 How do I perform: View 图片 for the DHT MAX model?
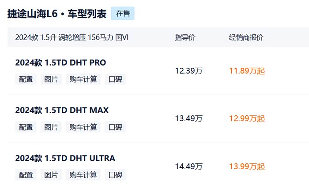tap(51, 127)
